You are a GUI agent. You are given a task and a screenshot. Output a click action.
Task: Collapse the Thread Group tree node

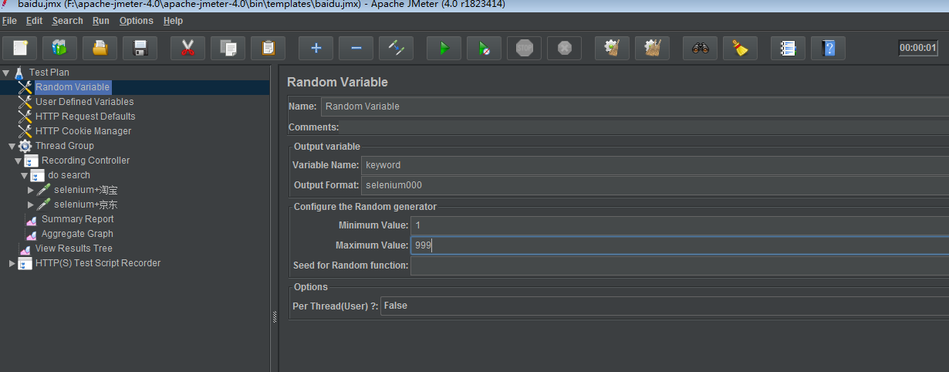[x=12, y=146]
